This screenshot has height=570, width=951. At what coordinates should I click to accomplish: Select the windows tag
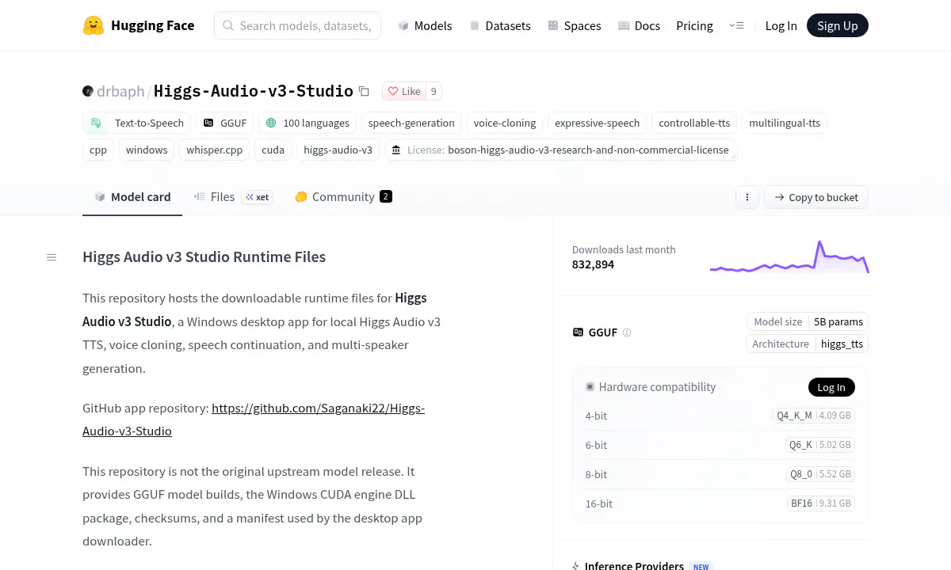[x=147, y=150]
